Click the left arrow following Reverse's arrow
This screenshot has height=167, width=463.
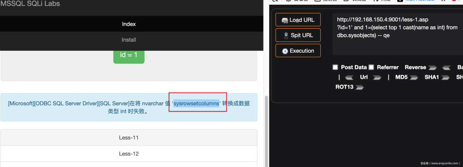click(446, 68)
